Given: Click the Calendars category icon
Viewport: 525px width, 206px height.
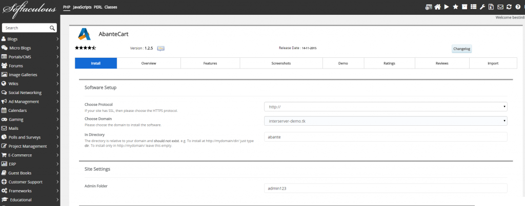Looking at the screenshot, I should 4,110.
